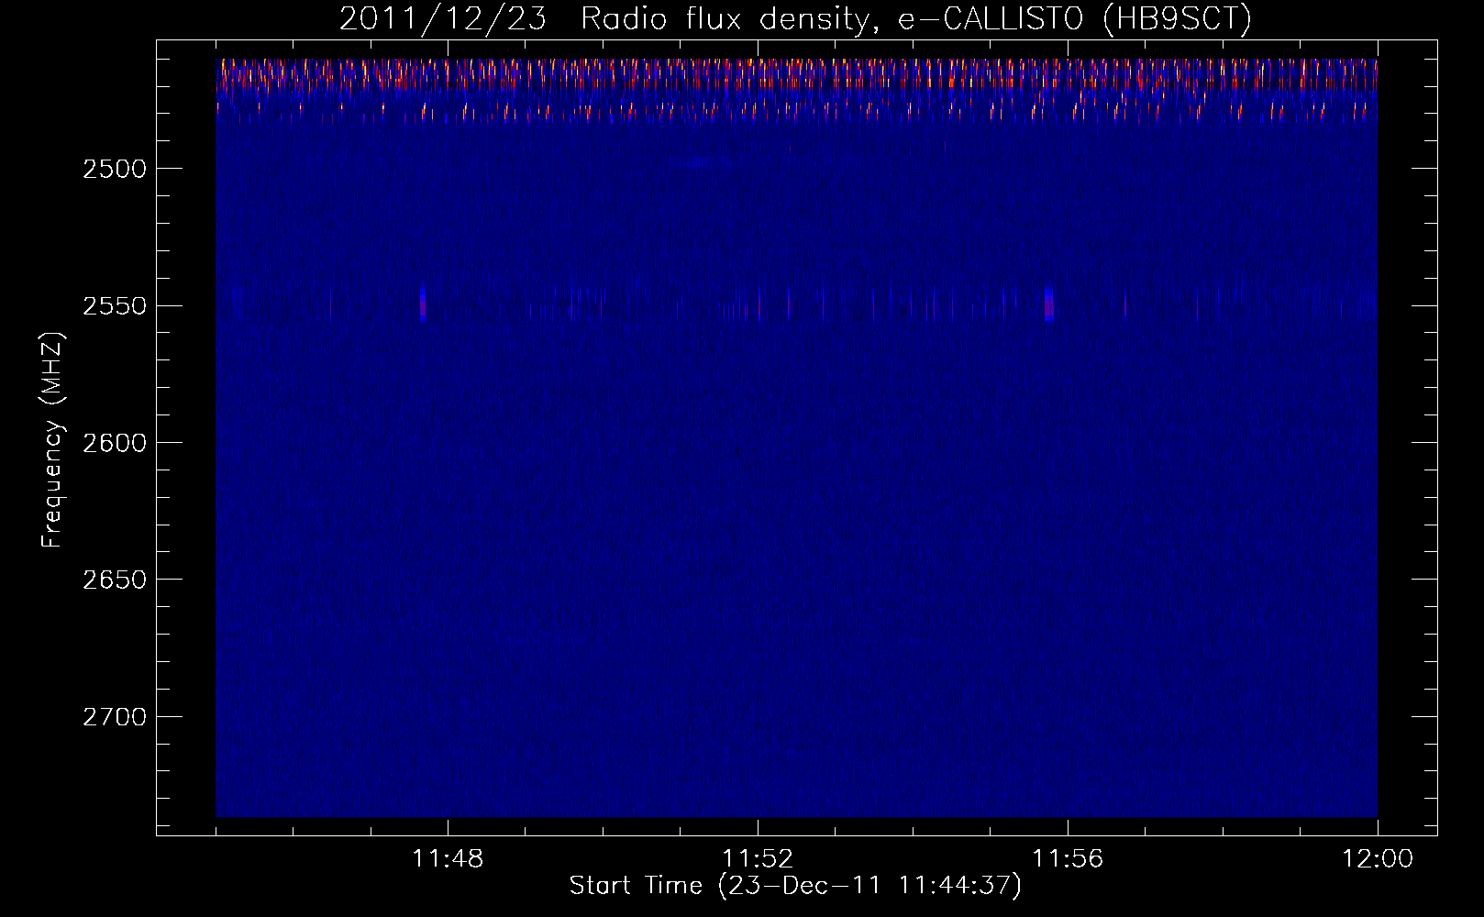The height and width of the screenshot is (917, 1484).
Task: Select the 2650 frequency axis label
Action: pos(115,580)
